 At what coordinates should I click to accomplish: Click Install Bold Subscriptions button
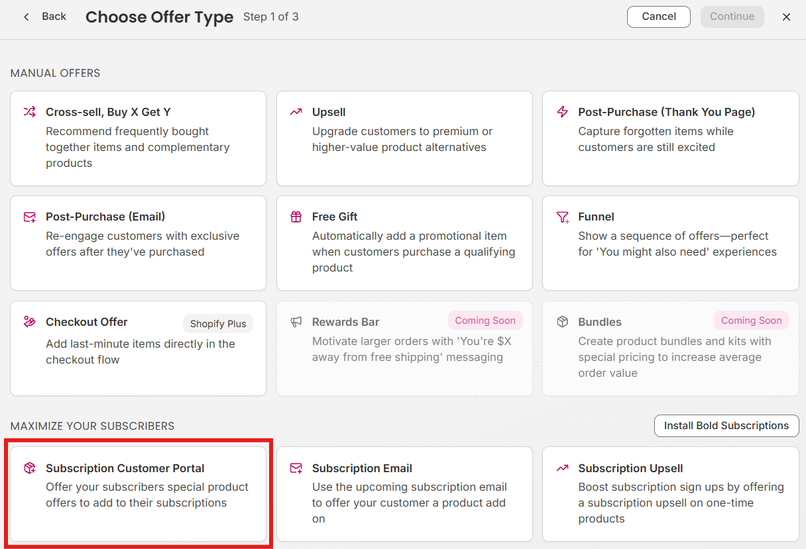pyautogui.click(x=726, y=426)
